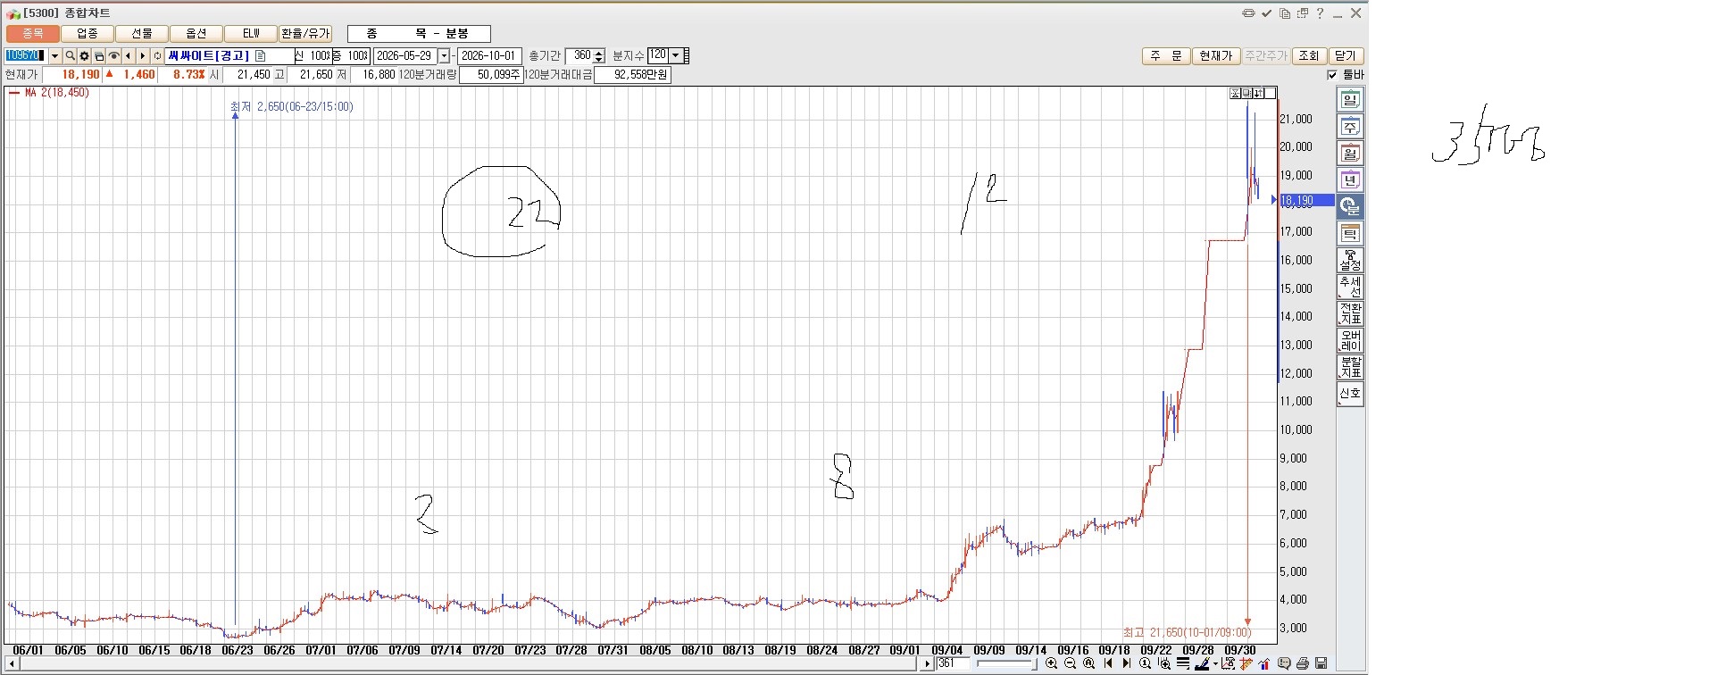Save the chart with floppy disk icon
This screenshot has height=675, width=1709.
click(1321, 663)
